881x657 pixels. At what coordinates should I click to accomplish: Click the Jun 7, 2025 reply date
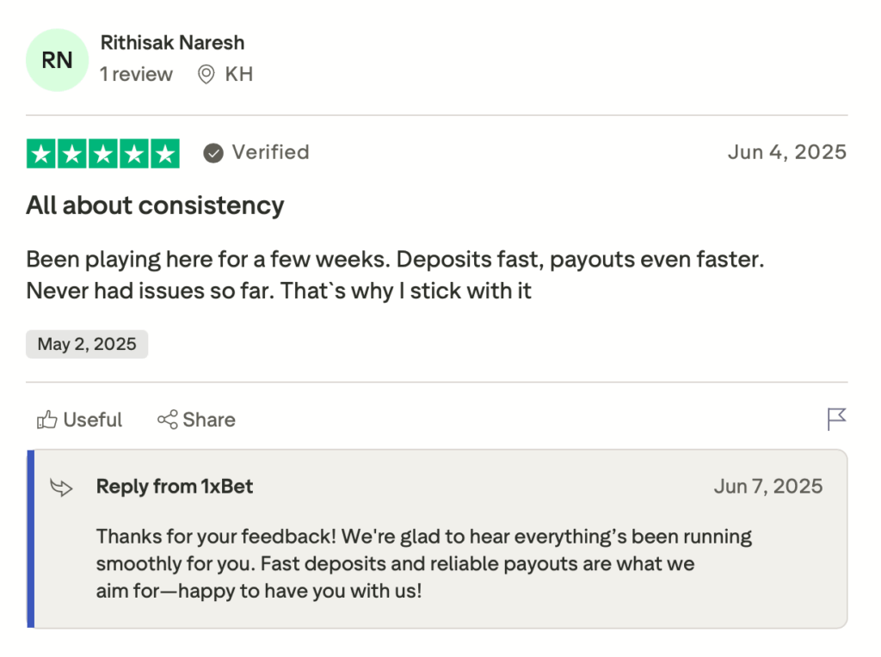coord(767,487)
